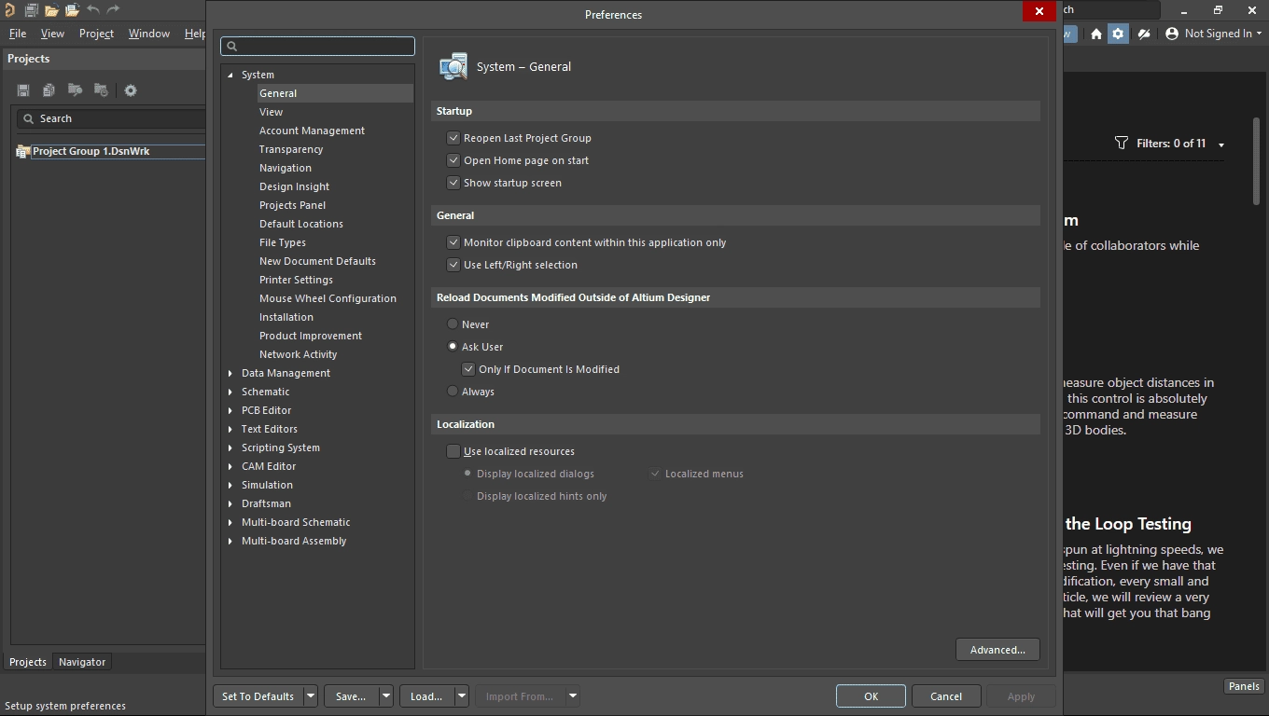Screen dimensions: 1269x716
Task: Select the Never reload radio button
Action: [453, 324]
